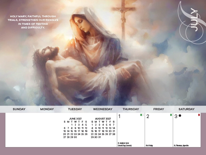Click the St. Thomas, Apostle label
206x155 pixels.
click(x=181, y=146)
